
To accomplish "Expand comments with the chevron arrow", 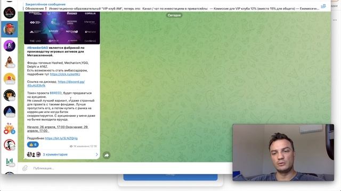I will click(x=96, y=154).
